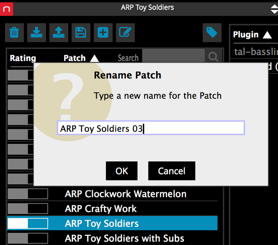Open the tag icon button
Screen dimensions: 278x245
(212, 32)
